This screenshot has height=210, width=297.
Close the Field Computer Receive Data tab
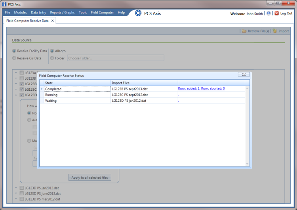pos(52,21)
